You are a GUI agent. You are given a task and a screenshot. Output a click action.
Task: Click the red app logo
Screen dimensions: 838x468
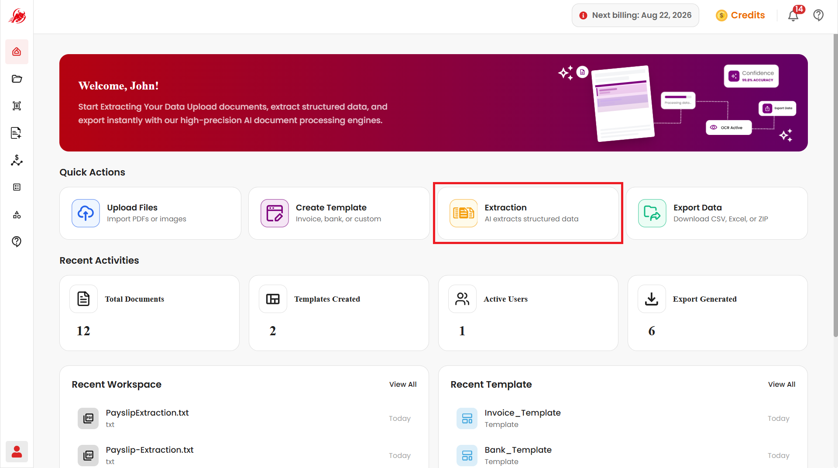(x=17, y=16)
